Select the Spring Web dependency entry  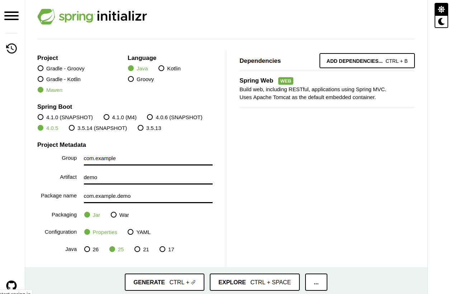pyautogui.click(x=256, y=81)
